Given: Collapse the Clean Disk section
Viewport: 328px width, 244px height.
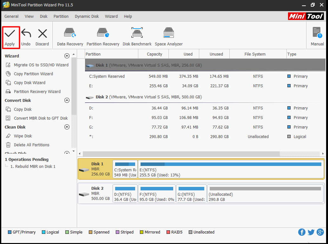Looking at the screenshot, I should pyautogui.click(x=67, y=127).
